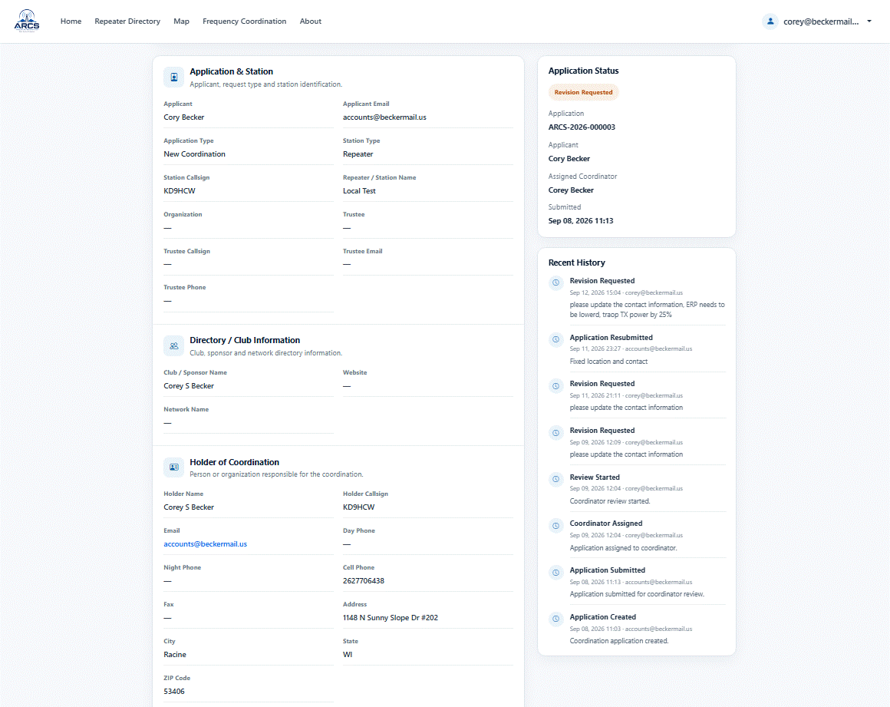Image resolution: width=890 pixels, height=707 pixels.
Task: Click clock icon next to Review Started
Action: 556,479
